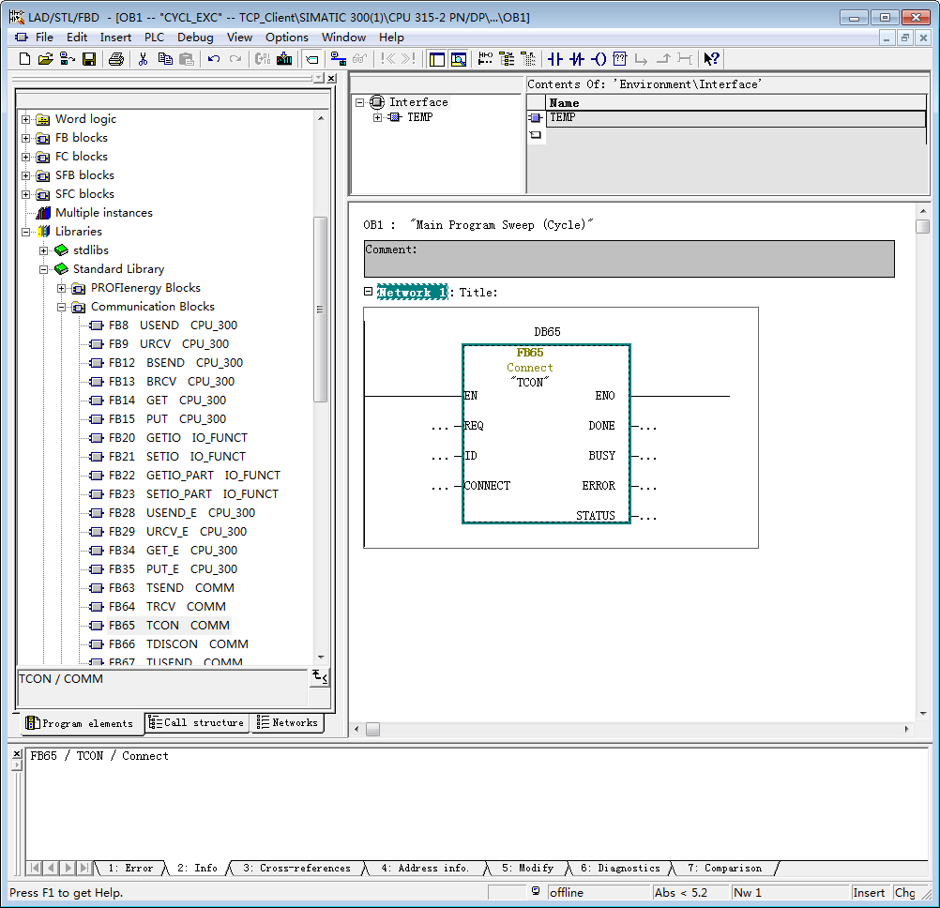Insert an output coil

tap(599, 59)
